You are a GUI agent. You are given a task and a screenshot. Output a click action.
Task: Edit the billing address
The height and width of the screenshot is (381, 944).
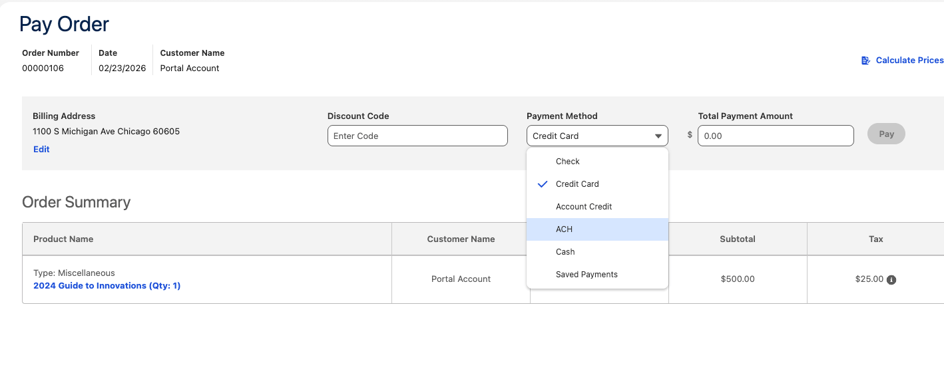(41, 150)
